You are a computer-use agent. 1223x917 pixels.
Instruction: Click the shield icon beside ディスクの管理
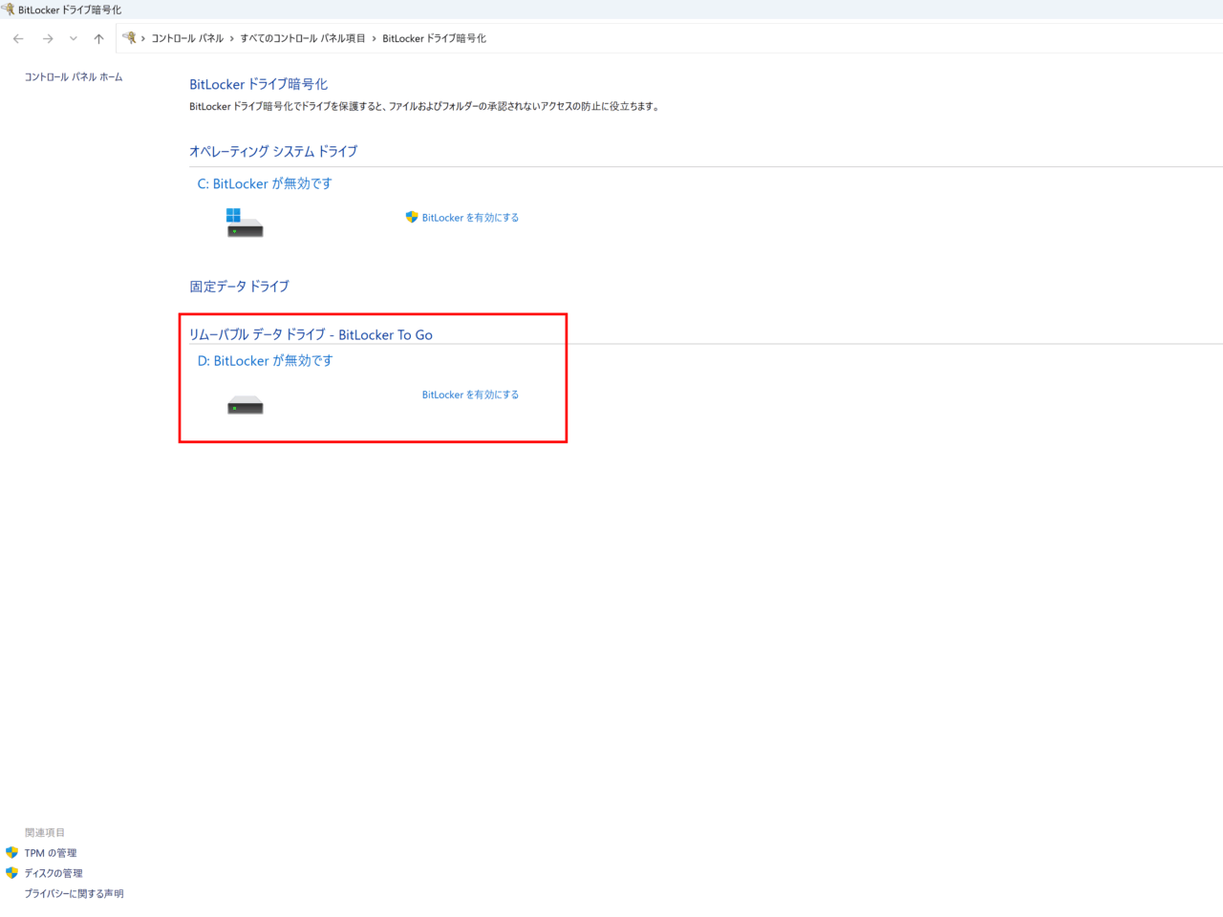point(11,873)
